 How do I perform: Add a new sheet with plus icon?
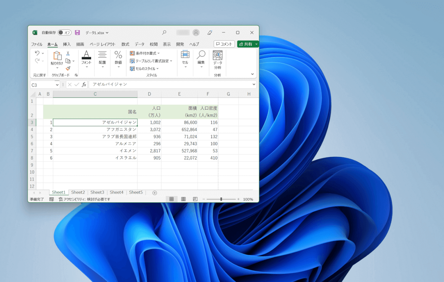[155, 193]
